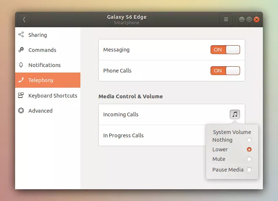Click the In Progress Calls row label
This screenshot has width=278, height=201.
pos(124,135)
